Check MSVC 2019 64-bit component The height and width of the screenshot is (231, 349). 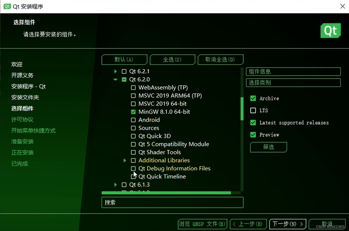coord(133,104)
